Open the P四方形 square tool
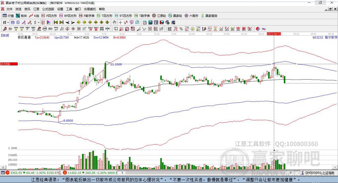Viewport: 338px width, 183px height. pos(49,16)
